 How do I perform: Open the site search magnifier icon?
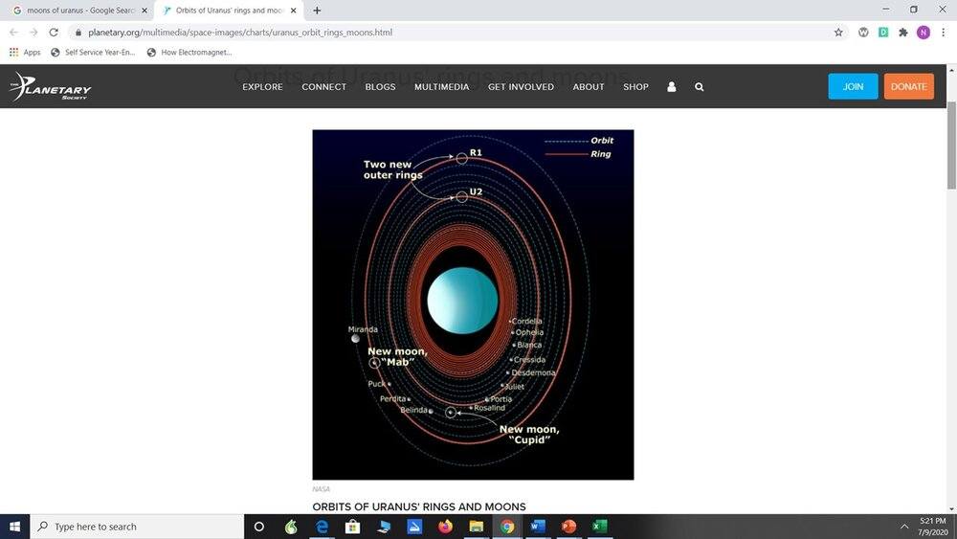pos(700,86)
